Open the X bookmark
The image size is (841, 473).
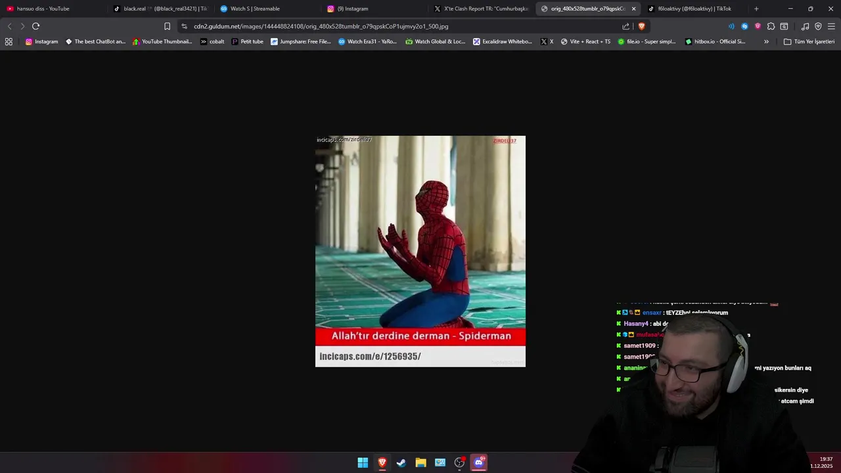tap(547, 41)
